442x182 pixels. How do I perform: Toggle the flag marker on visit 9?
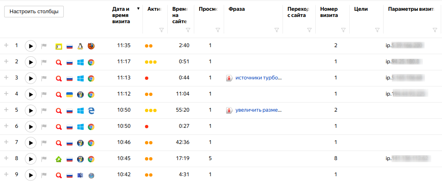(x=44, y=175)
